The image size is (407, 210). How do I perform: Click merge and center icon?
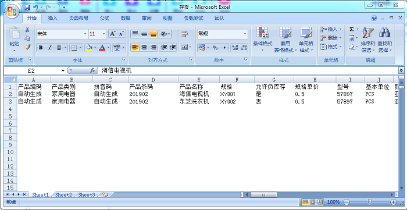pos(184,47)
